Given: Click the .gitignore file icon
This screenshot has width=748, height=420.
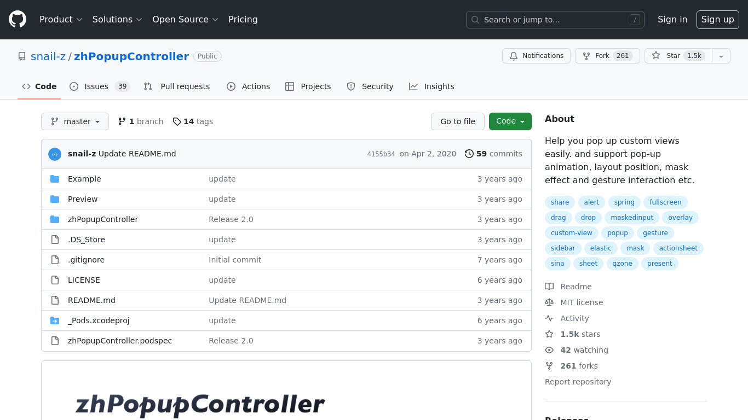Looking at the screenshot, I should pos(55,260).
